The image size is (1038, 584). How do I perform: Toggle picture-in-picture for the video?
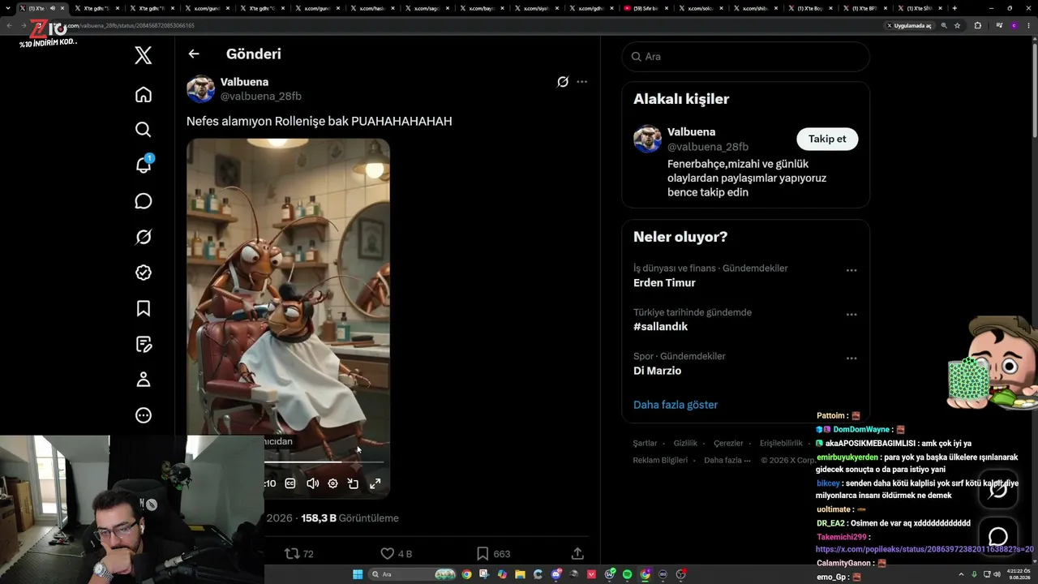point(354,483)
